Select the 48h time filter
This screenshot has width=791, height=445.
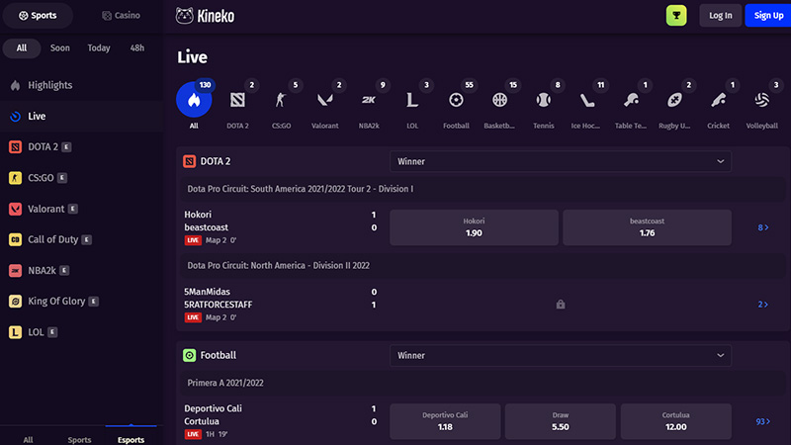pos(137,47)
